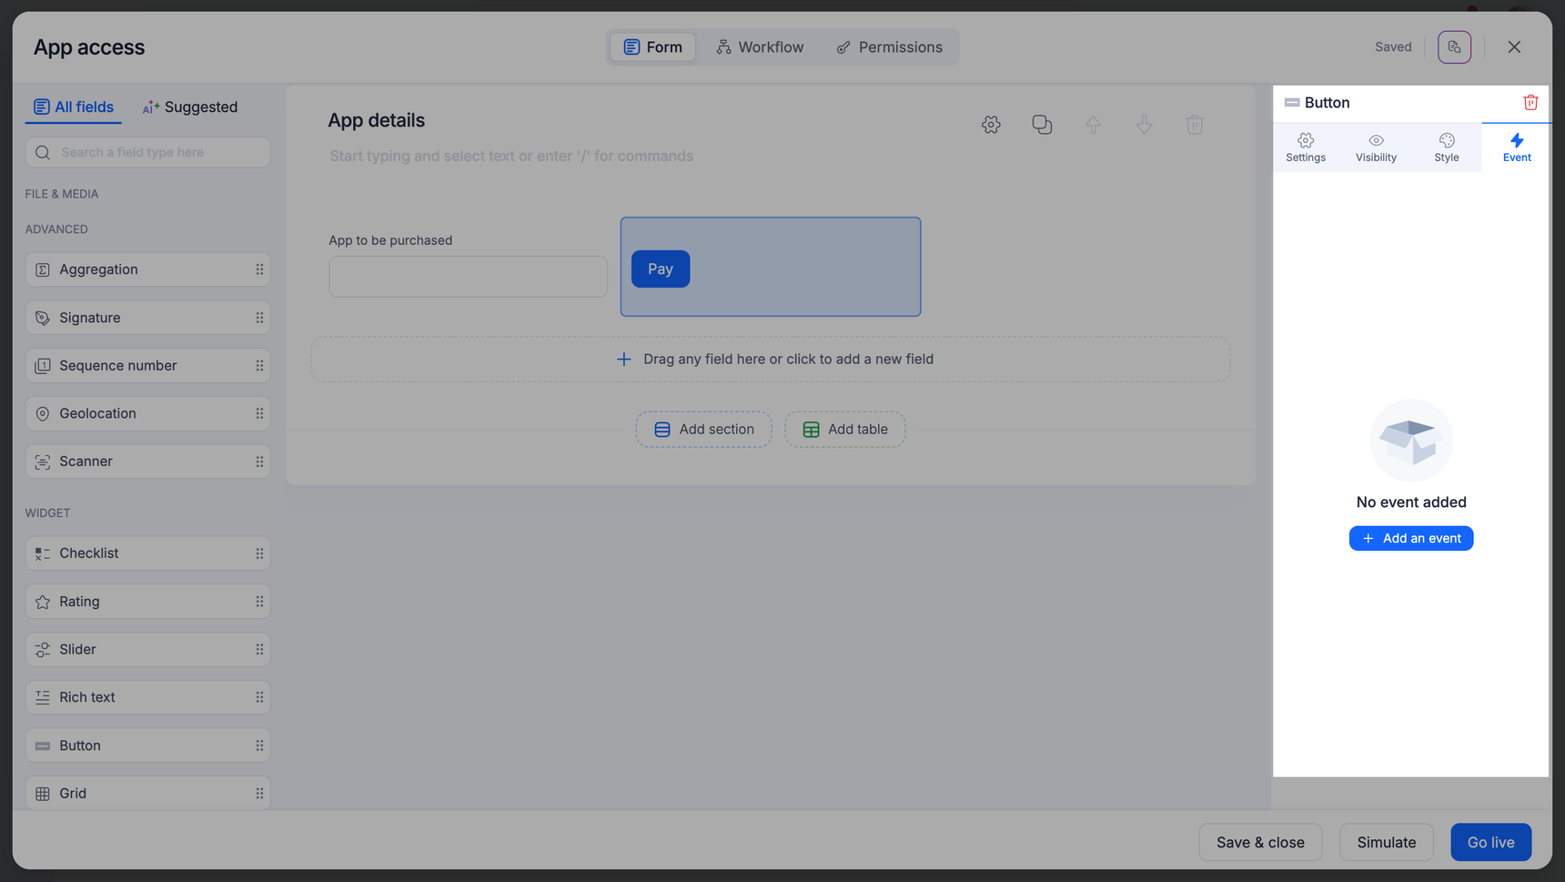
Task: Open the Visibility tab of Button
Action: tap(1376, 147)
